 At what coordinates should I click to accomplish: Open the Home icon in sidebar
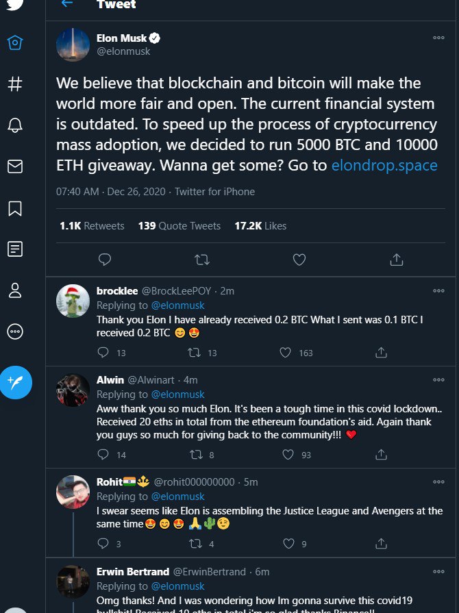(15, 43)
